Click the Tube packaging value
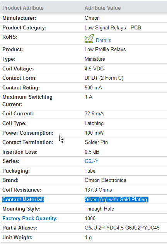Viewport: 167px width, 245px height. tap(90, 171)
